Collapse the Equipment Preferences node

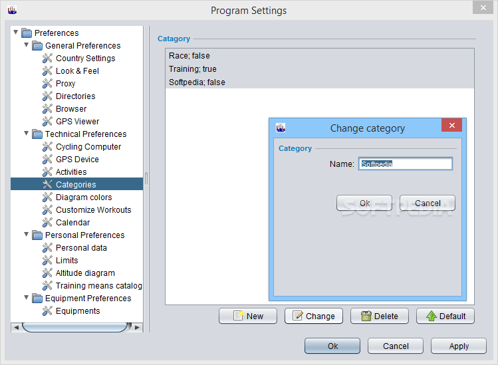coord(27,297)
